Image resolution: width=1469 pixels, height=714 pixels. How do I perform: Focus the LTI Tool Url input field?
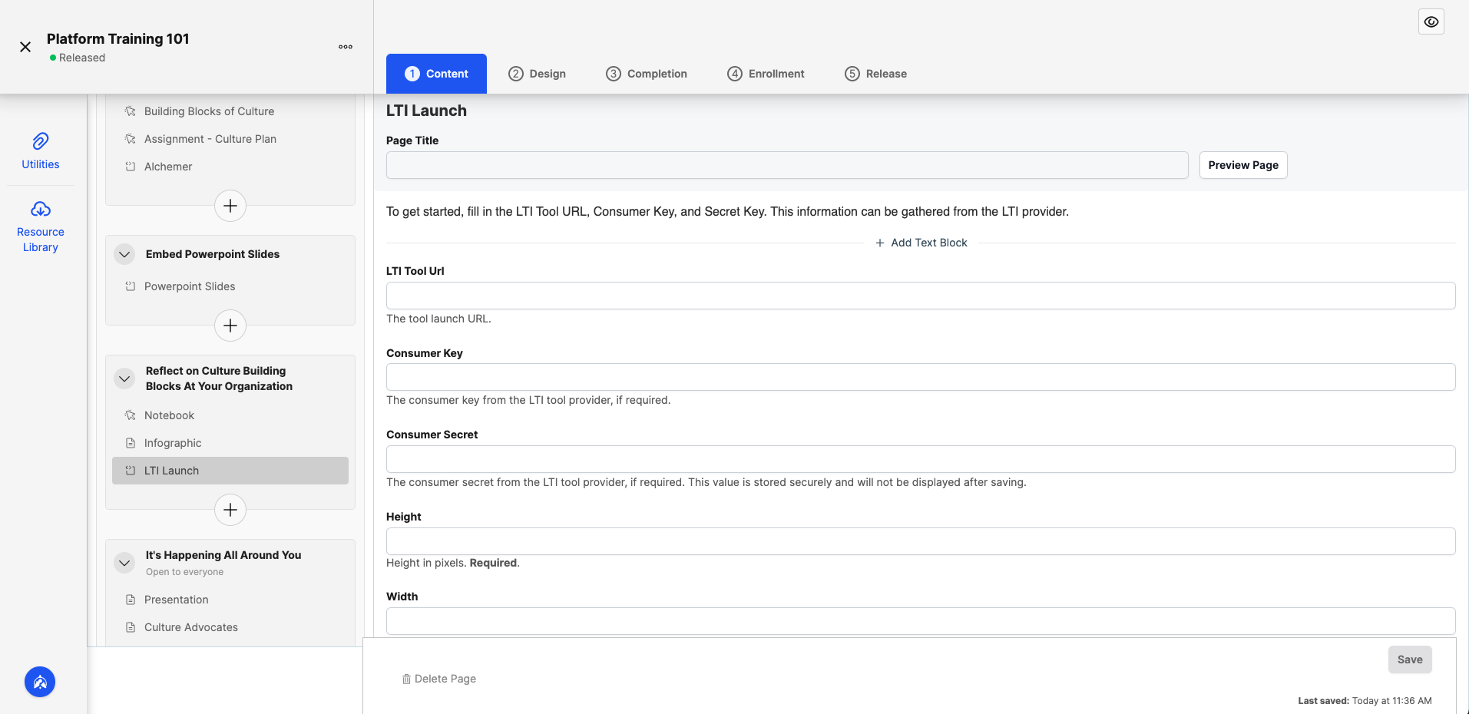point(921,296)
